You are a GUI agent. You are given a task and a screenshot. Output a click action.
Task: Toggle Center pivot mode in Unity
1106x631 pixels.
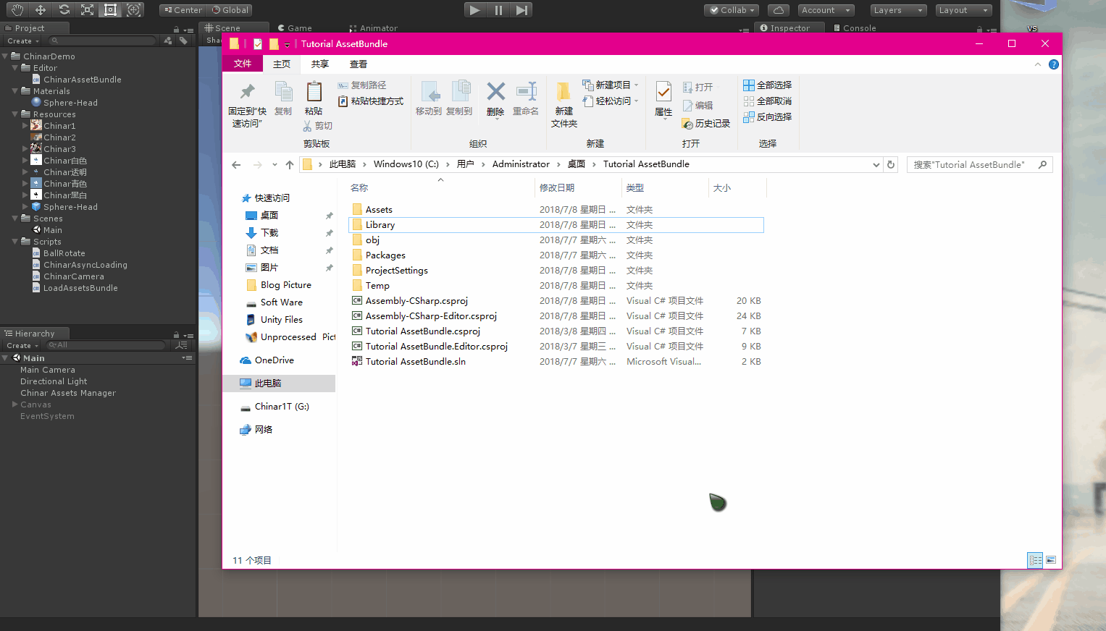(183, 10)
